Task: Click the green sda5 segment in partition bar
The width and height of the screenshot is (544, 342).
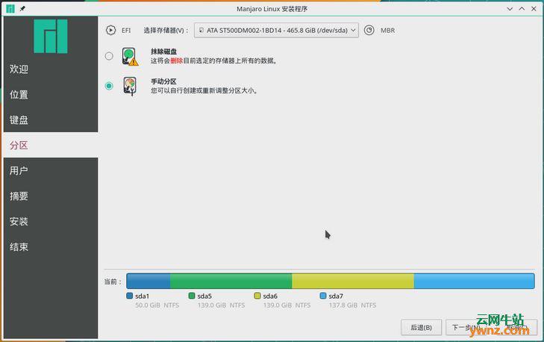Action: pyautogui.click(x=231, y=282)
